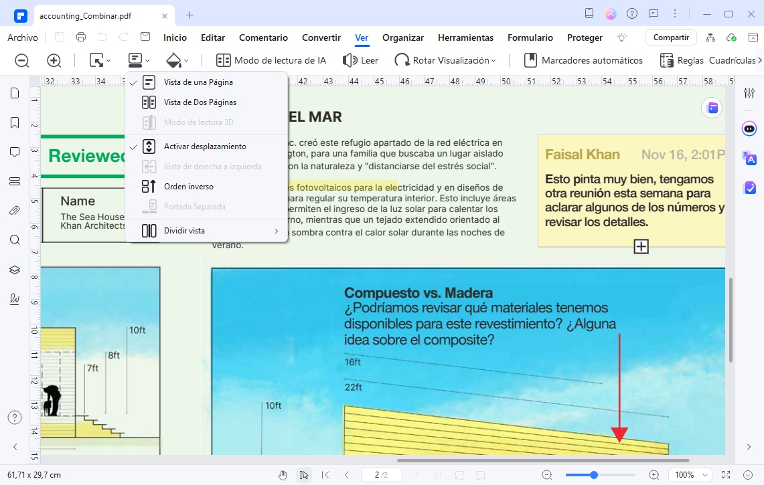Select Vista de una Página option
This screenshot has height=485, width=764.
[206, 82]
